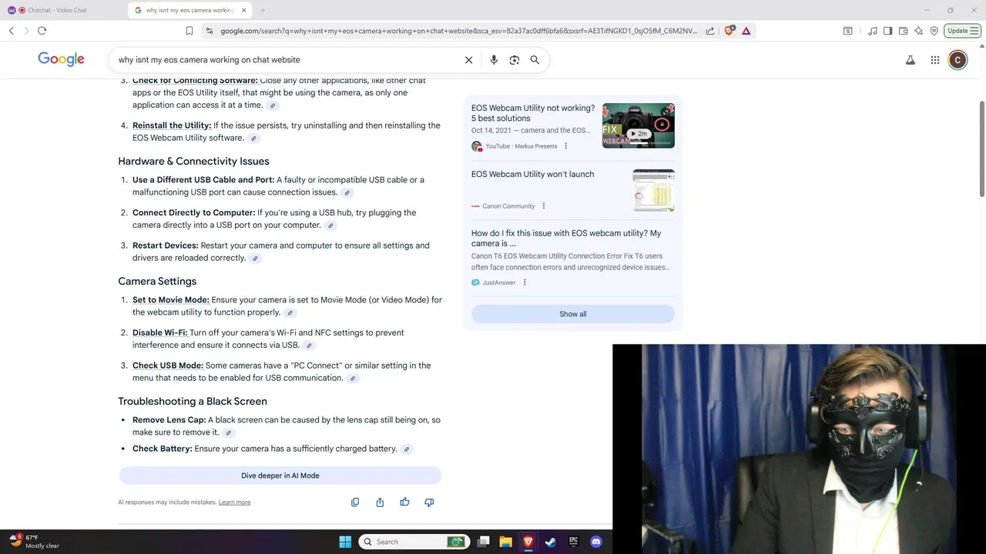The height and width of the screenshot is (554, 986).
Task: Start voice search with microphone icon
Action: pos(494,60)
